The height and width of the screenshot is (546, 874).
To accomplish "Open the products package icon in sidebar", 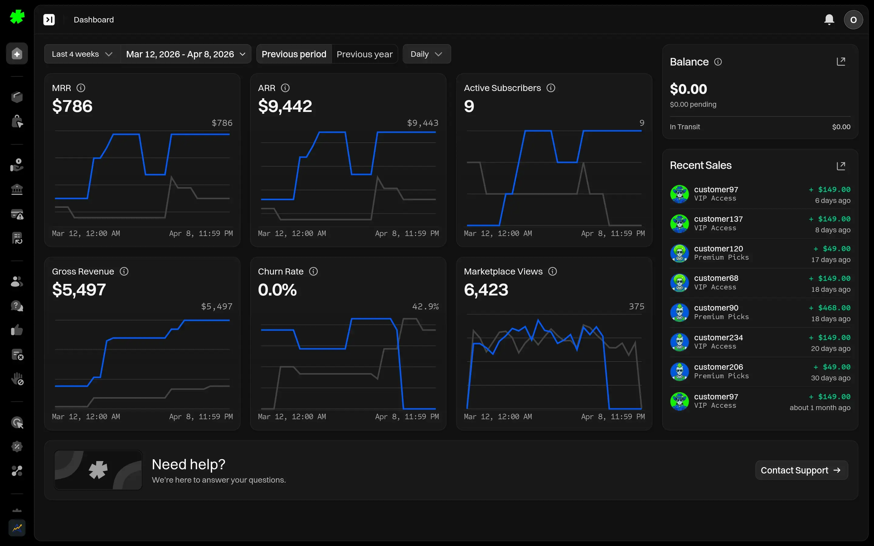I will 17,96.
